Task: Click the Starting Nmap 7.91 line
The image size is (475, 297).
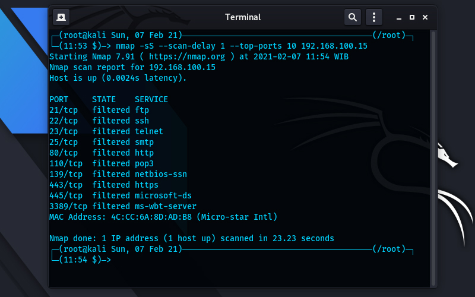Action: point(199,56)
